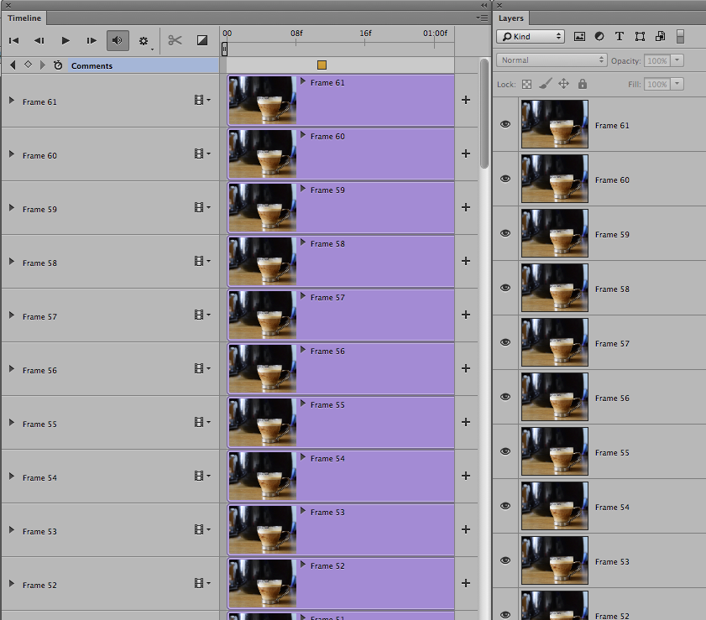Switch to the Timeline tab

(x=24, y=18)
